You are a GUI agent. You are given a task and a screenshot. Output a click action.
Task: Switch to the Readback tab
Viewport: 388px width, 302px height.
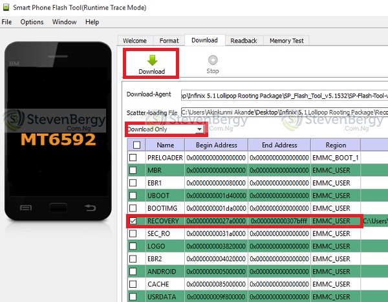(244, 41)
